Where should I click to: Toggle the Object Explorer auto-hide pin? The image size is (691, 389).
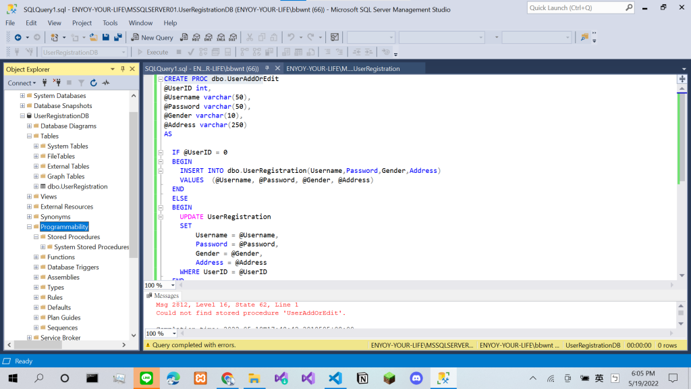point(123,69)
